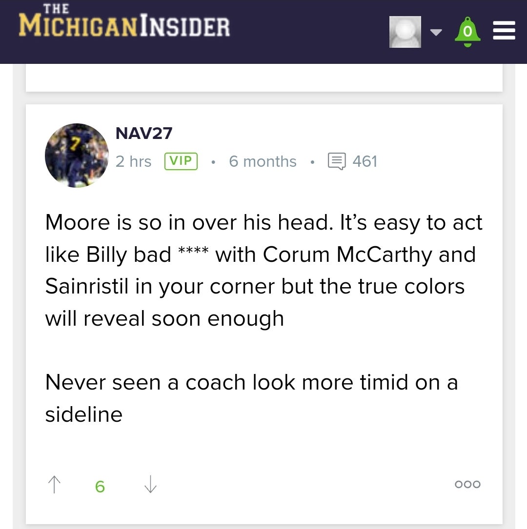
Task: View NAV27's profile via username
Action: point(144,133)
